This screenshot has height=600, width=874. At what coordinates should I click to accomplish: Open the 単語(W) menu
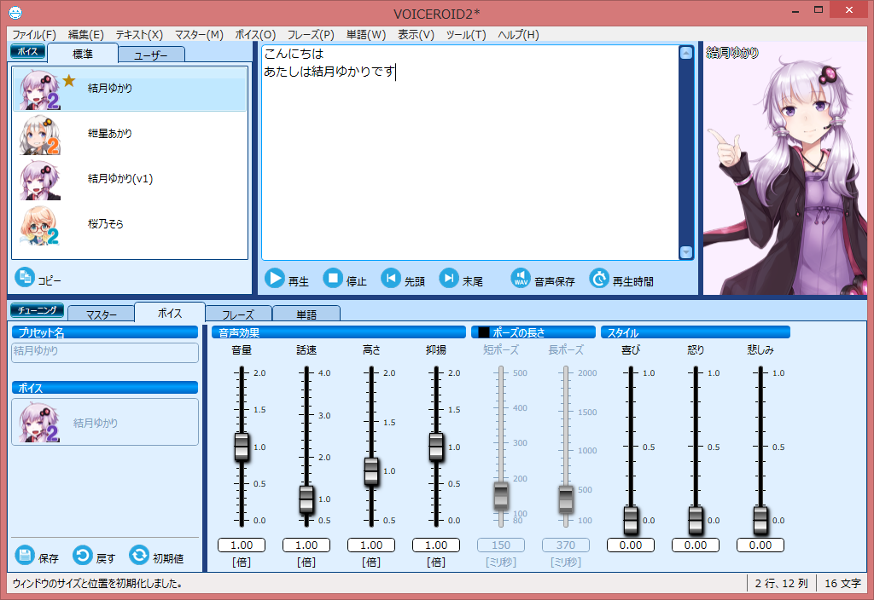(x=365, y=34)
